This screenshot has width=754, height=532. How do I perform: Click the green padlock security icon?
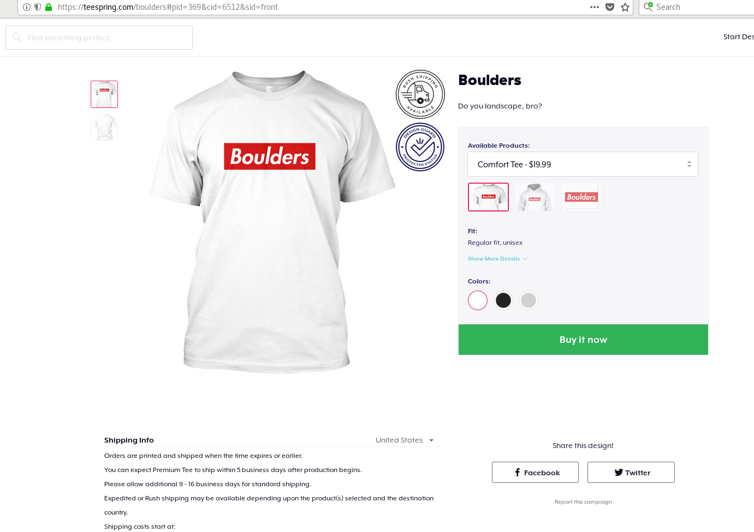click(x=49, y=7)
